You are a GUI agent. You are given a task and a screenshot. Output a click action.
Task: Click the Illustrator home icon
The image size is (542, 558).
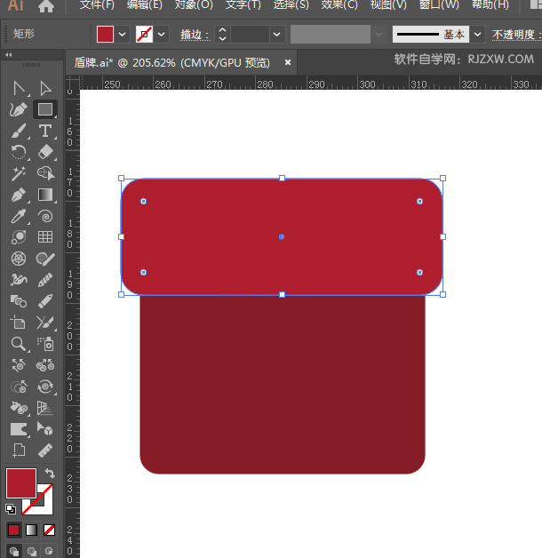pos(46,6)
